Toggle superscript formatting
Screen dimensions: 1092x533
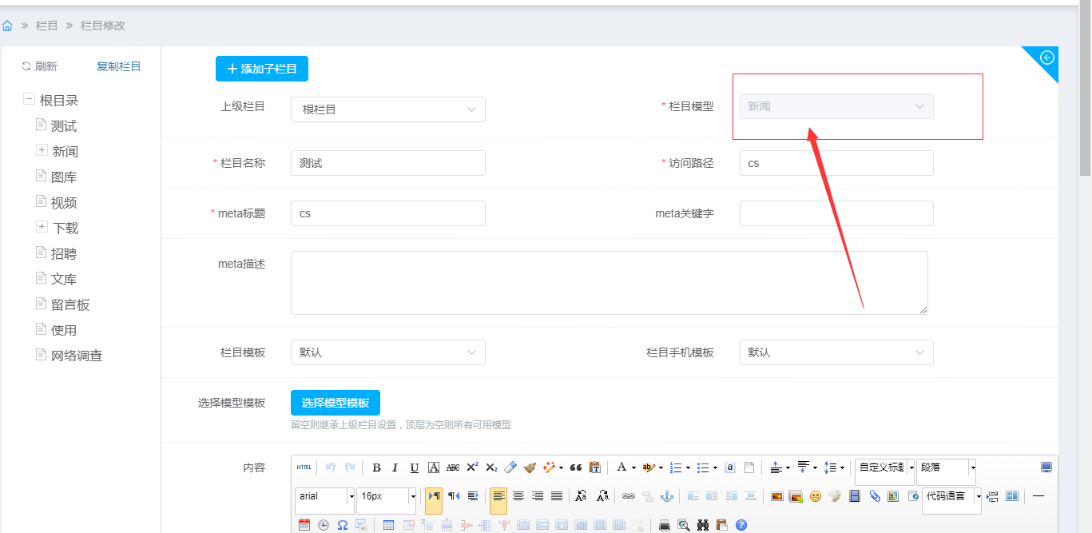[472, 467]
